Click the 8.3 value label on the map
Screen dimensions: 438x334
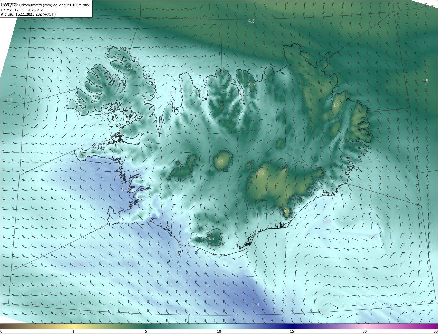[5, 281]
